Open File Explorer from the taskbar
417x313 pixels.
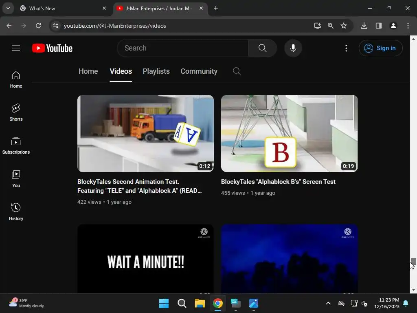coord(200,303)
